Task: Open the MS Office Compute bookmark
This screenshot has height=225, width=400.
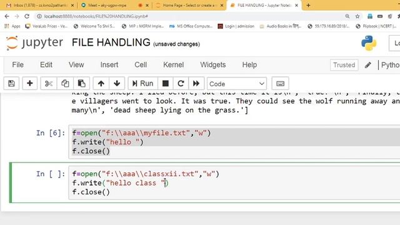Action: tap(191, 26)
